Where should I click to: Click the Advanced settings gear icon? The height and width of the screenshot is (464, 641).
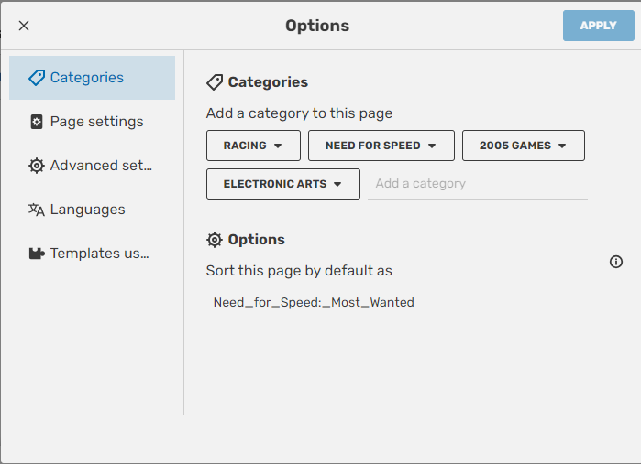37,166
